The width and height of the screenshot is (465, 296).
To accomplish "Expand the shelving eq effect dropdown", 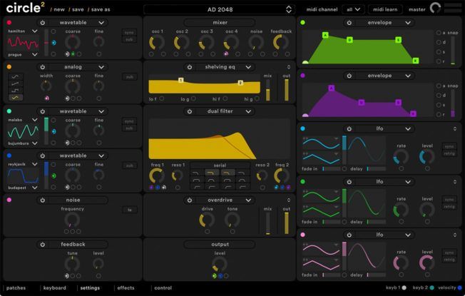I will pyautogui.click(x=248, y=67).
